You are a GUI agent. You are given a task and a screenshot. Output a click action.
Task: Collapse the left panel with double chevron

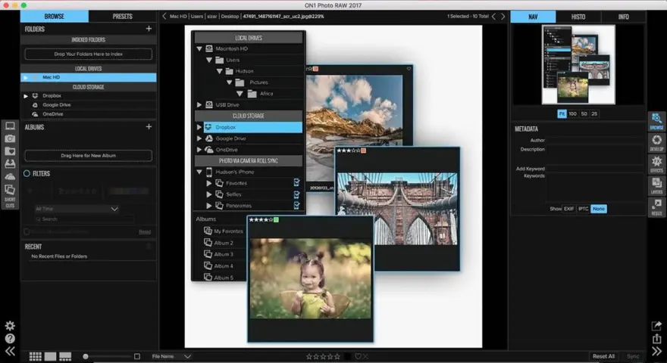tap(10, 351)
